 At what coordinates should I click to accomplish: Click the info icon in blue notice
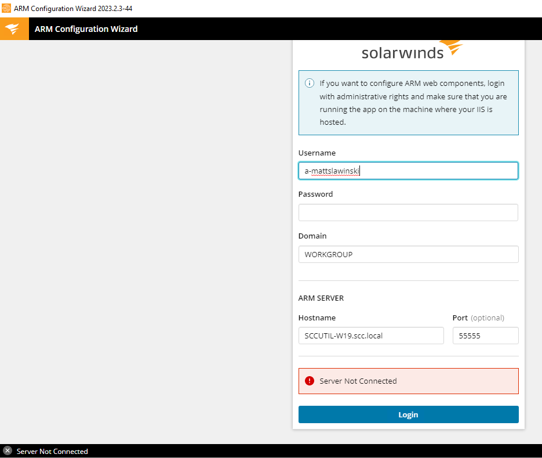[x=310, y=83]
